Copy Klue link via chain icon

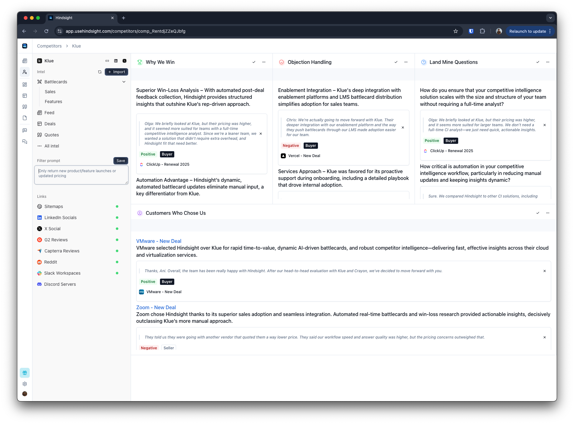(x=107, y=61)
